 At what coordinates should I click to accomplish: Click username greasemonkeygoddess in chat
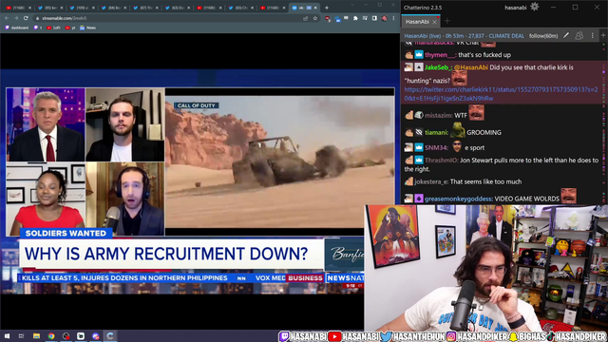[x=458, y=199]
